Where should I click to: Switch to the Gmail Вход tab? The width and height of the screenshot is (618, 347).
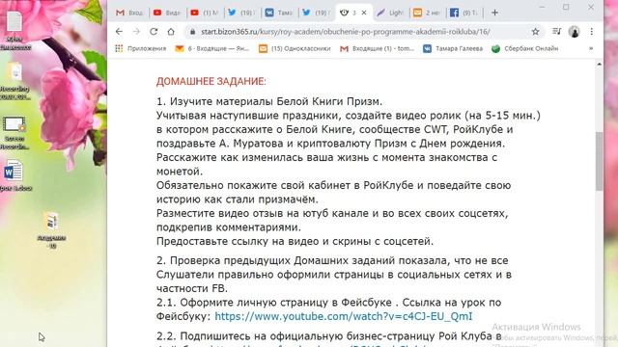click(x=130, y=13)
